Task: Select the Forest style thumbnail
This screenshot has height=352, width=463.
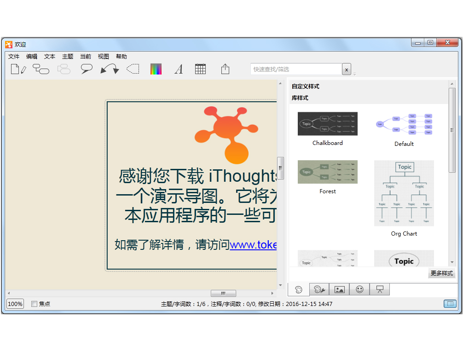Action: tap(327, 172)
